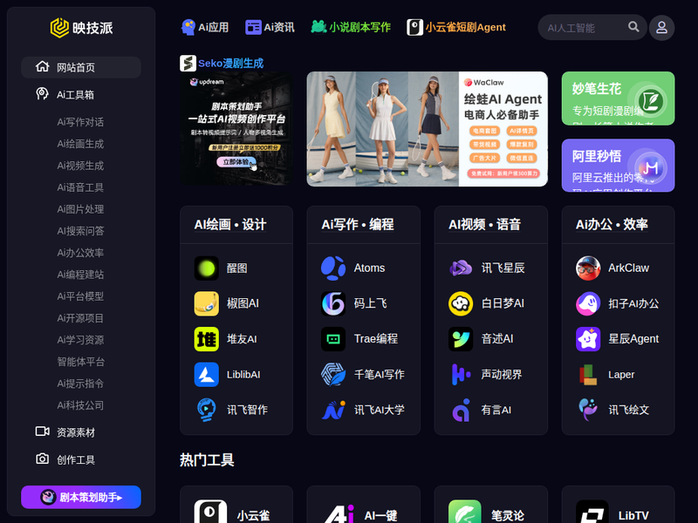Open the Ai资讯 top navigation item
The width and height of the screenshot is (698, 523).
point(270,27)
